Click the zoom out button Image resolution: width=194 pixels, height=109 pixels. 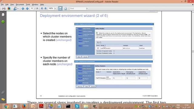click(42, 8)
